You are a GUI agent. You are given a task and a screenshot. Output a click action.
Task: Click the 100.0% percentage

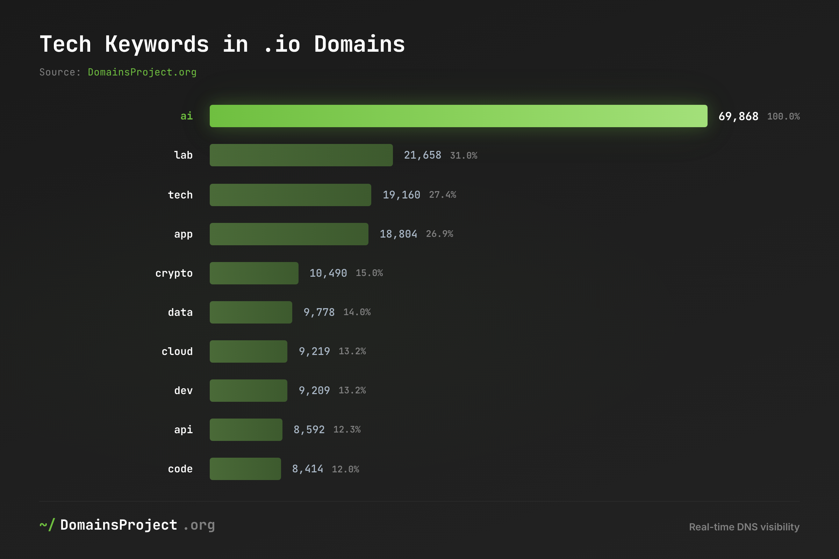[783, 117]
